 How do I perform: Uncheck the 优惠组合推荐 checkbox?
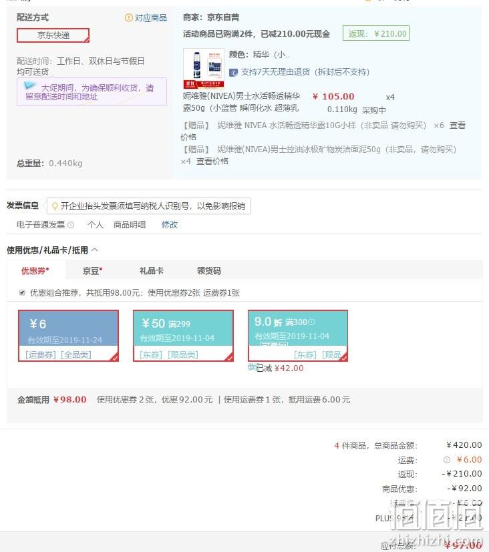click(22, 292)
